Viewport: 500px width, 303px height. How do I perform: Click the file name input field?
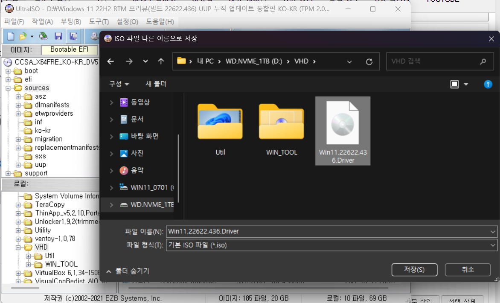pyautogui.click(x=328, y=232)
